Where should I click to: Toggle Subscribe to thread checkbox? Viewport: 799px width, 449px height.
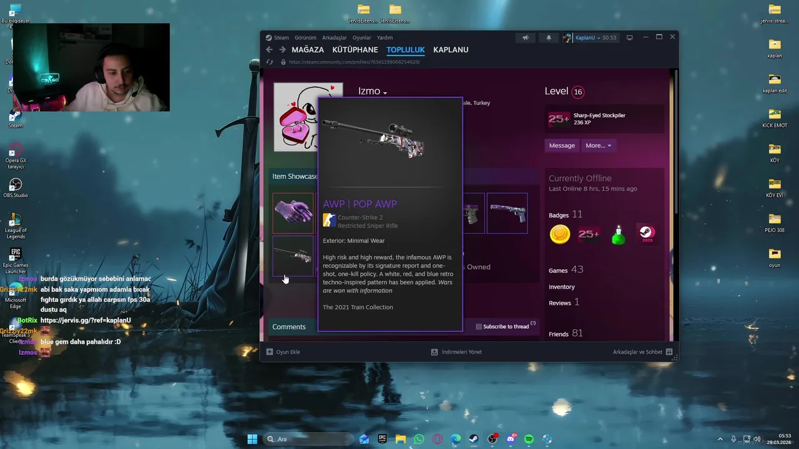[x=479, y=327]
